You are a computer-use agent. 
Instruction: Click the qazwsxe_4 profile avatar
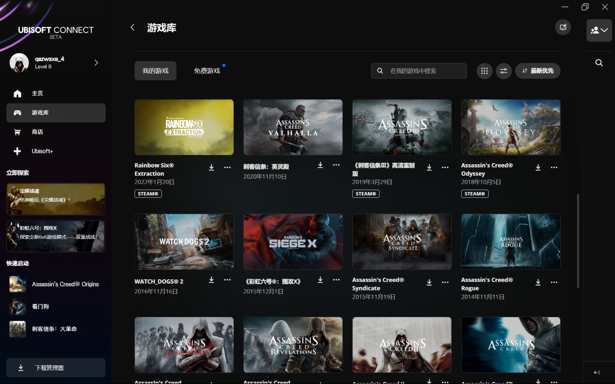19,63
